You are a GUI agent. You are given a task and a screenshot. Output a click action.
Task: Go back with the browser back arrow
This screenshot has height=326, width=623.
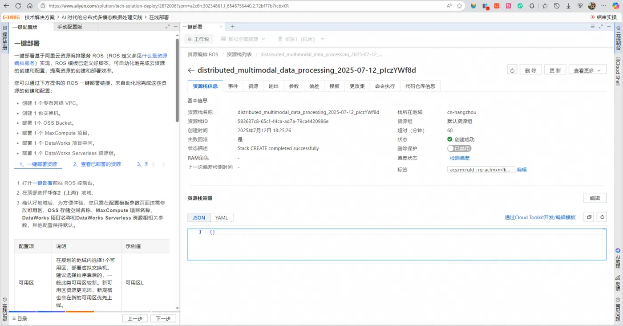point(6,6)
